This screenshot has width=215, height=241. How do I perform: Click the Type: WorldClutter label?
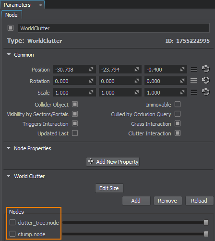pos(35,41)
